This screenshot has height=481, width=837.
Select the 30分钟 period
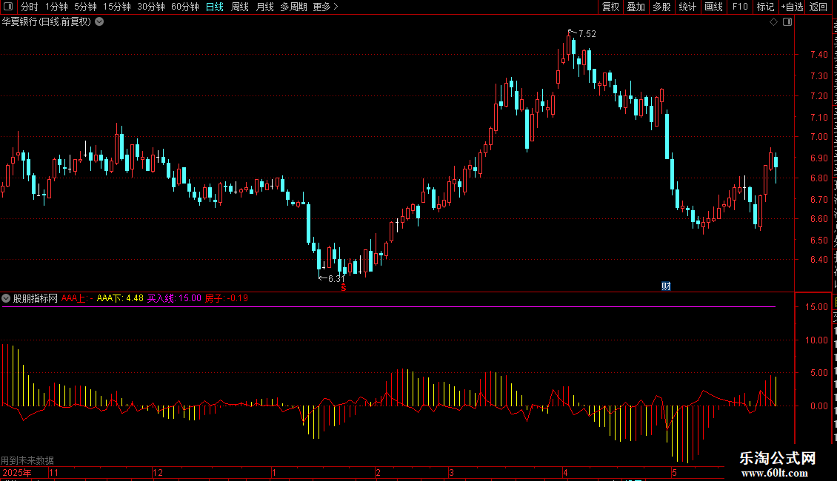point(151,7)
